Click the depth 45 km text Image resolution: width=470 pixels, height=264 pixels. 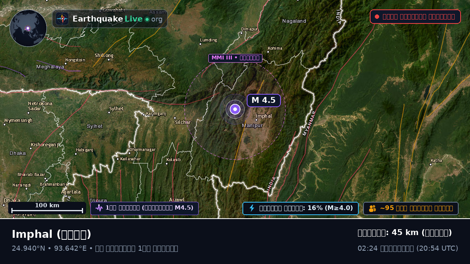coord(405,233)
